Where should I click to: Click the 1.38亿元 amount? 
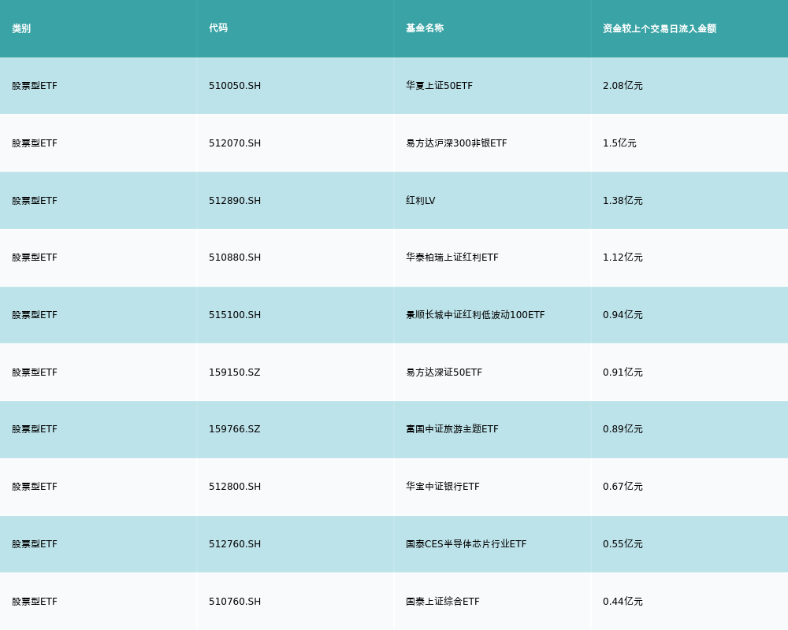623,201
